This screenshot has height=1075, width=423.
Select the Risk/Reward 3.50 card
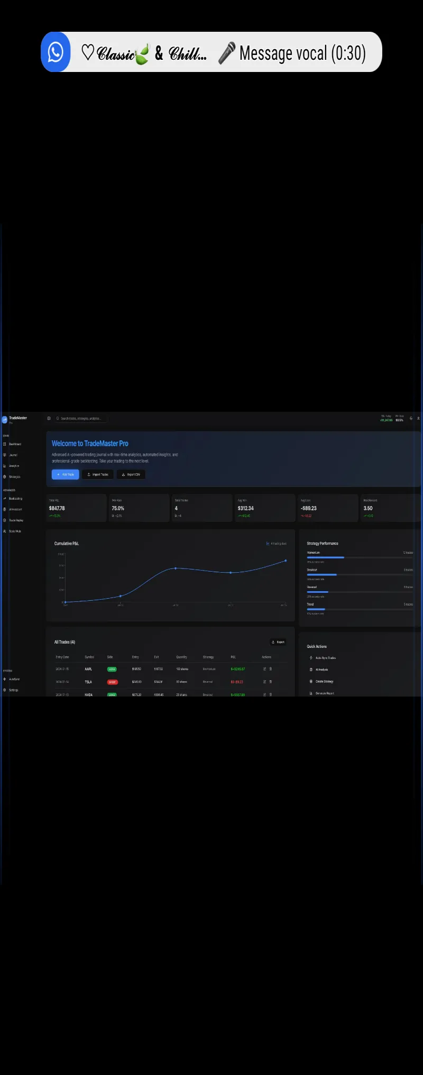[391, 508]
